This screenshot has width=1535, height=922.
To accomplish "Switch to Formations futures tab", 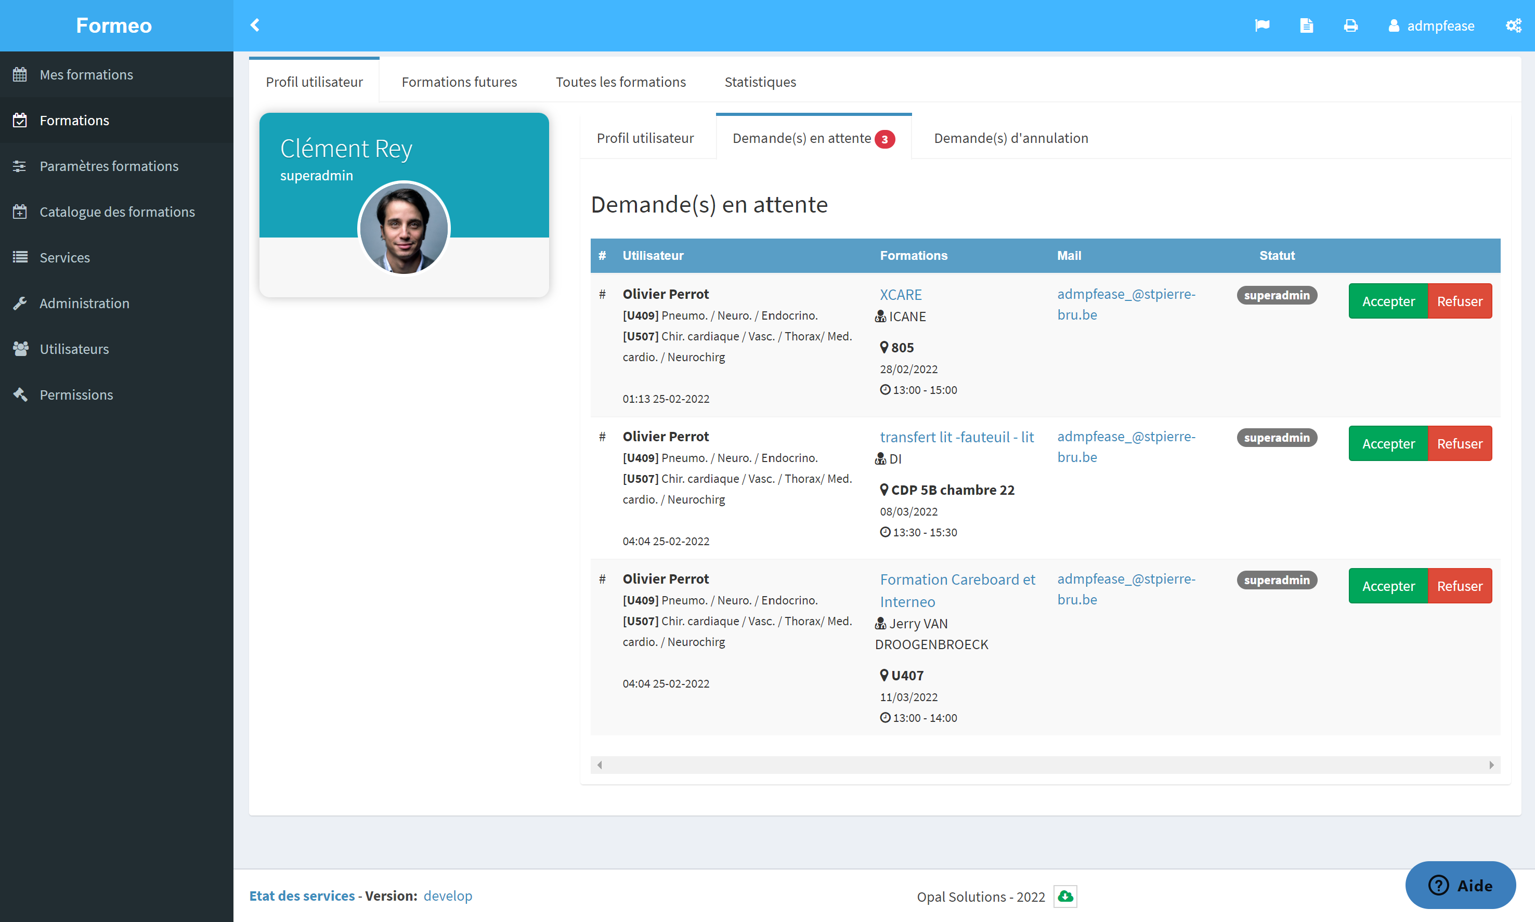I will tap(459, 82).
